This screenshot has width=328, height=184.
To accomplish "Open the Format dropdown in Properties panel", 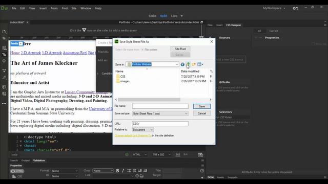I will pos(65,171).
